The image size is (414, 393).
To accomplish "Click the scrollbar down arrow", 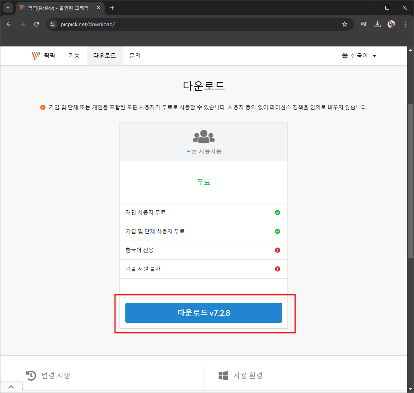I will coord(410,389).
